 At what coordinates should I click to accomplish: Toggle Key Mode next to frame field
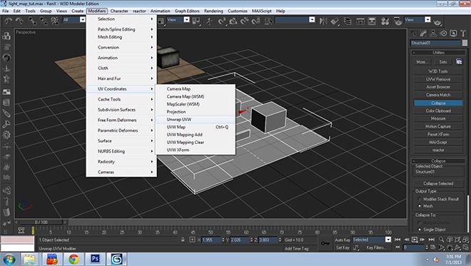(x=397, y=247)
